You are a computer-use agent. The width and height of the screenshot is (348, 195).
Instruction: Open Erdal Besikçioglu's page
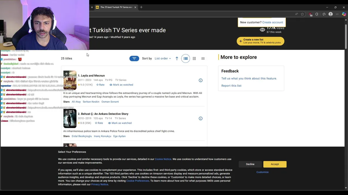(x=82, y=136)
